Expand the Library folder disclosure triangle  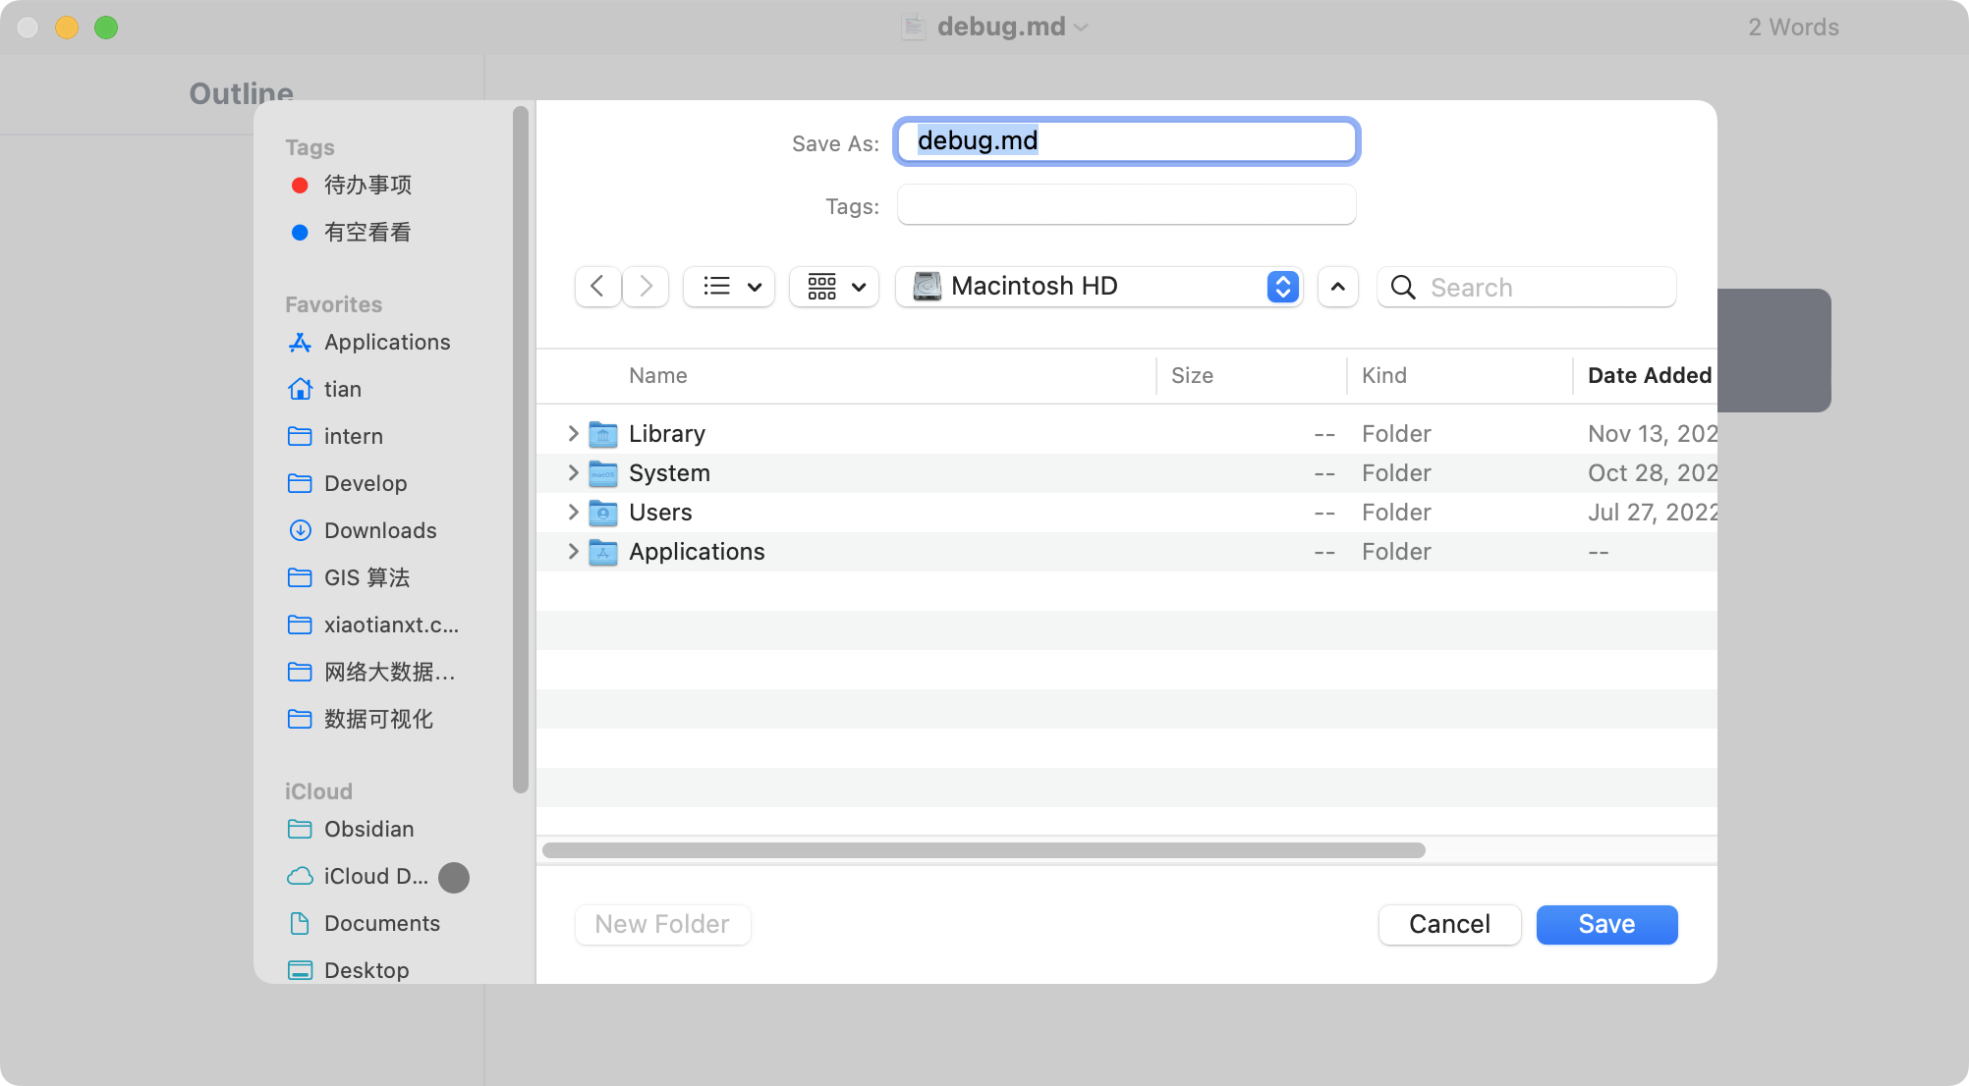click(x=574, y=433)
